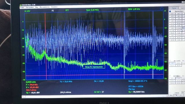The width and height of the screenshot is (185, 104).
Task: Click the Span 5,00 MHz label
Action: point(92,10)
